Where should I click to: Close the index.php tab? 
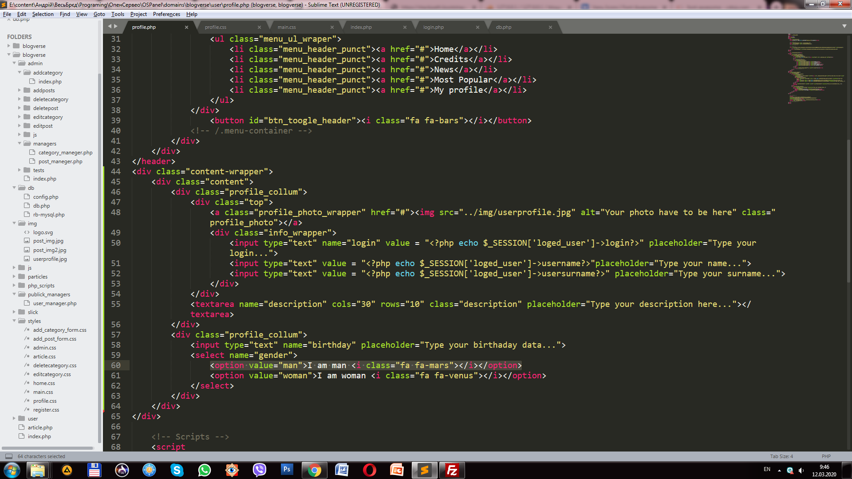405,27
